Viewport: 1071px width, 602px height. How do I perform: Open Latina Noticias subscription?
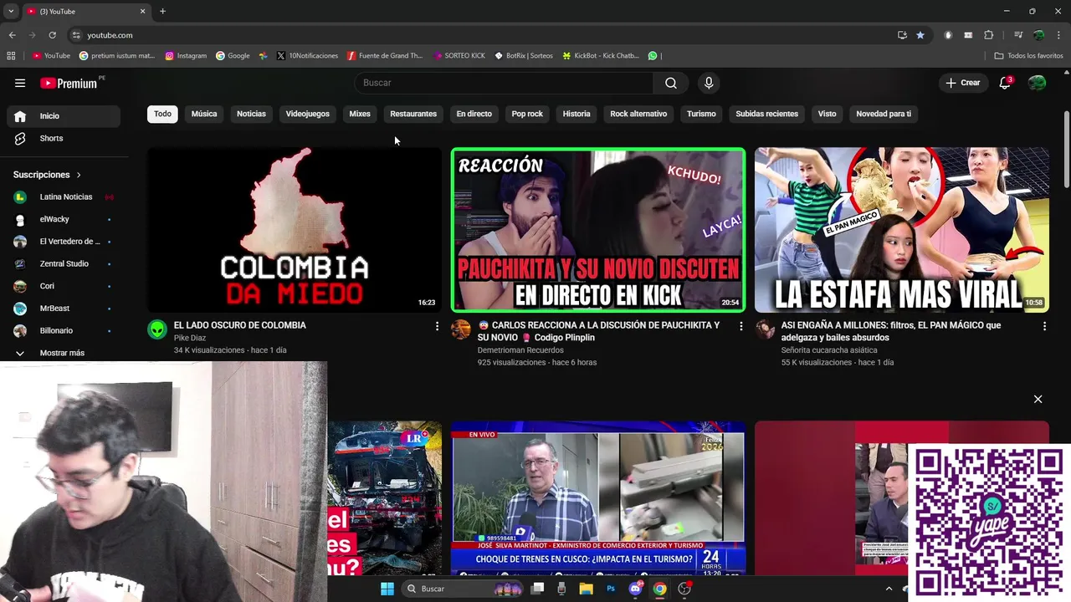[x=64, y=196]
